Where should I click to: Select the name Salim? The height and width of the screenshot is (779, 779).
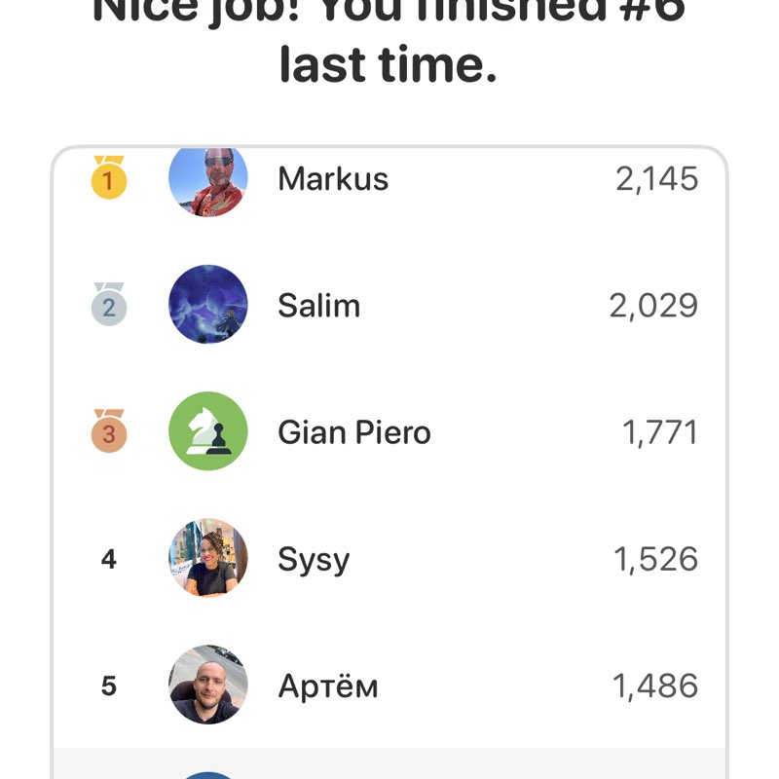(x=318, y=306)
